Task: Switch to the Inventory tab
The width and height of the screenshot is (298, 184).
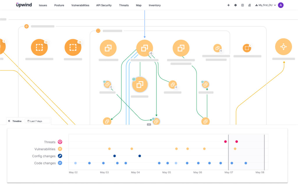Action: (155, 5)
